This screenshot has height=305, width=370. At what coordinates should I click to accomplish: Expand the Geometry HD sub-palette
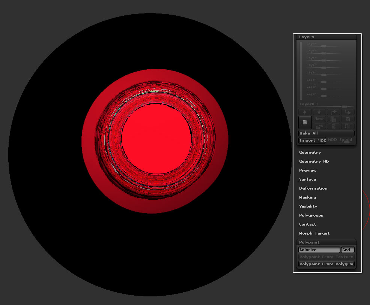point(314,161)
